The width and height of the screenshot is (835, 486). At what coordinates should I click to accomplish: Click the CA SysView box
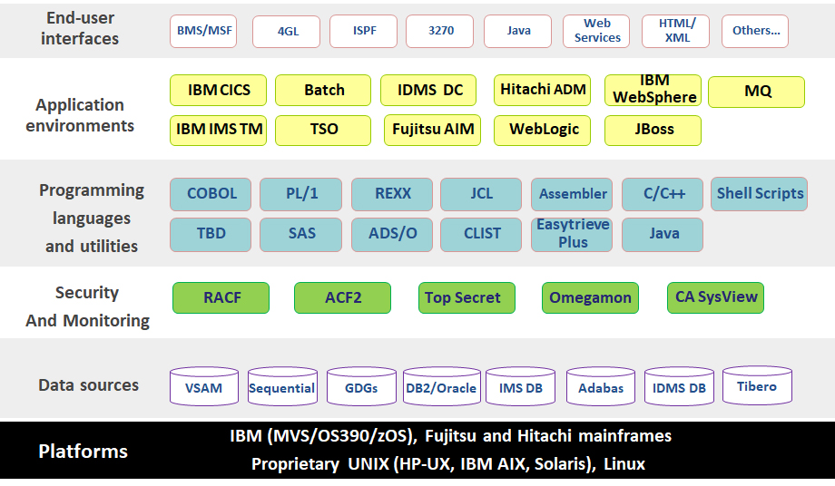[x=716, y=297]
